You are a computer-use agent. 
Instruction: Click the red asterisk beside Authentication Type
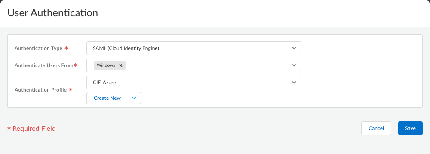[66, 48]
